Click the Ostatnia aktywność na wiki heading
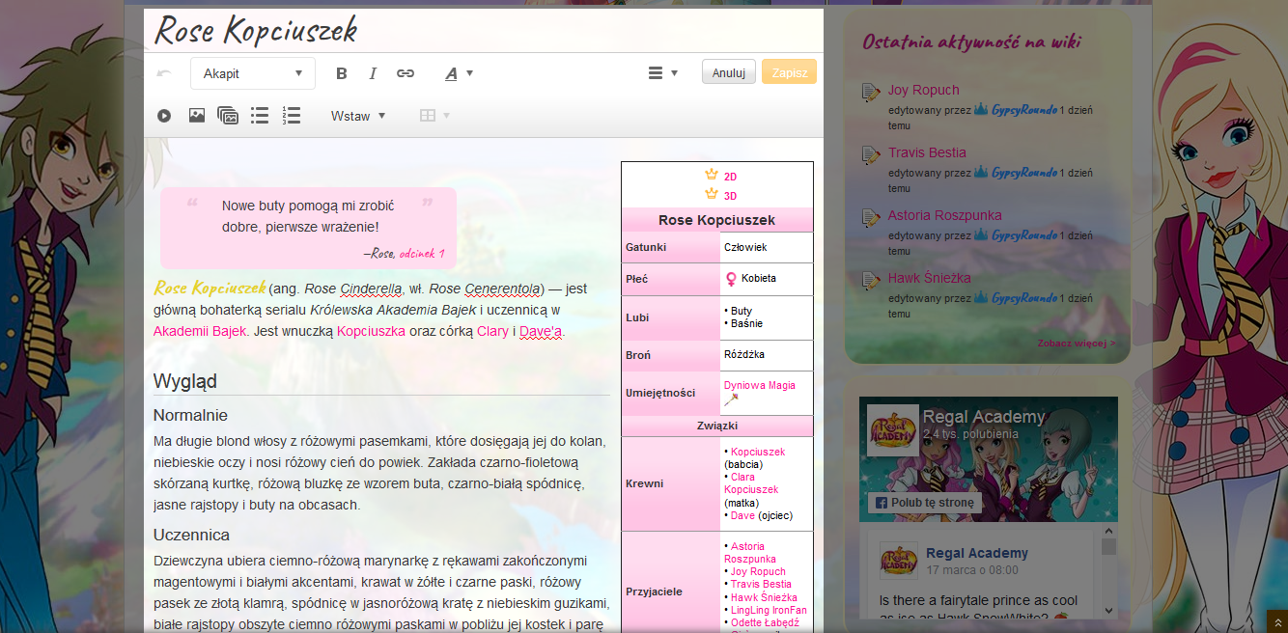1288x633 pixels. pyautogui.click(x=971, y=41)
